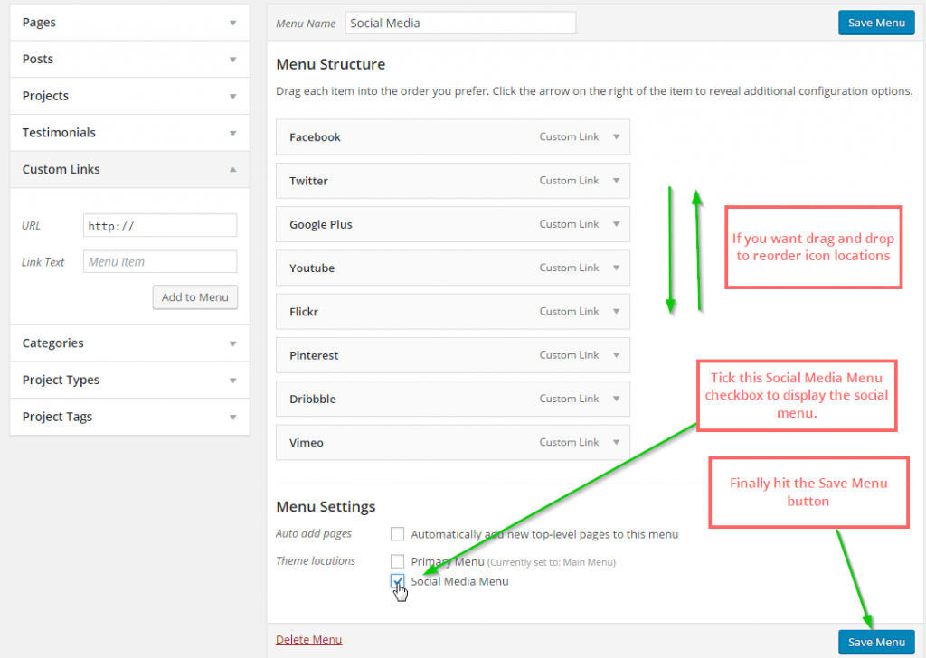Viewport: 926px width, 658px height.
Task: Hit the Save Menu button at bottom
Action: pyautogui.click(x=875, y=642)
